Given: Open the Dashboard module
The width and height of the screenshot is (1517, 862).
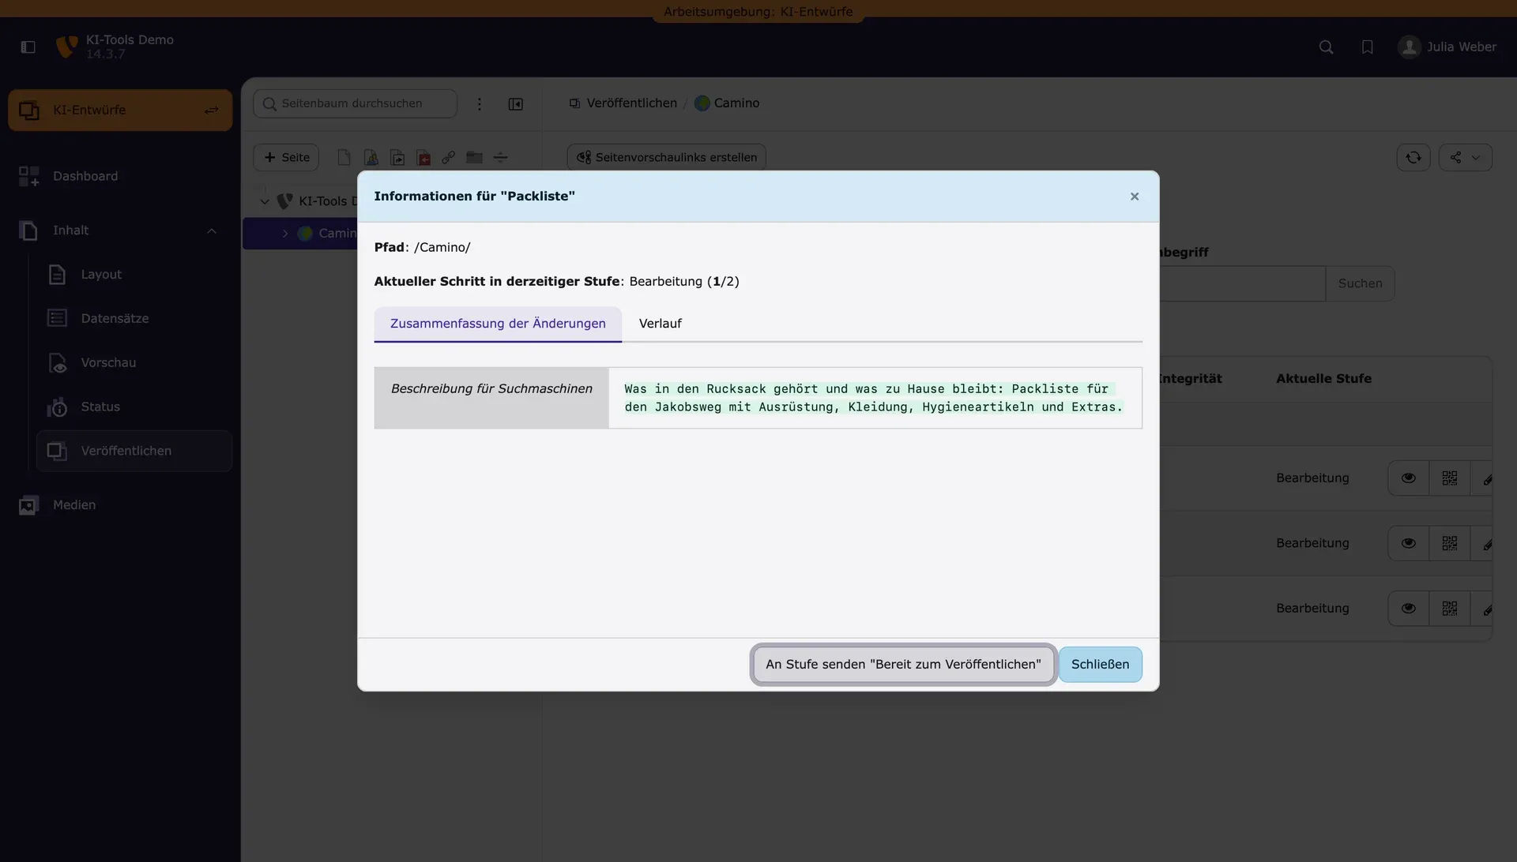Looking at the screenshot, I should [x=120, y=176].
